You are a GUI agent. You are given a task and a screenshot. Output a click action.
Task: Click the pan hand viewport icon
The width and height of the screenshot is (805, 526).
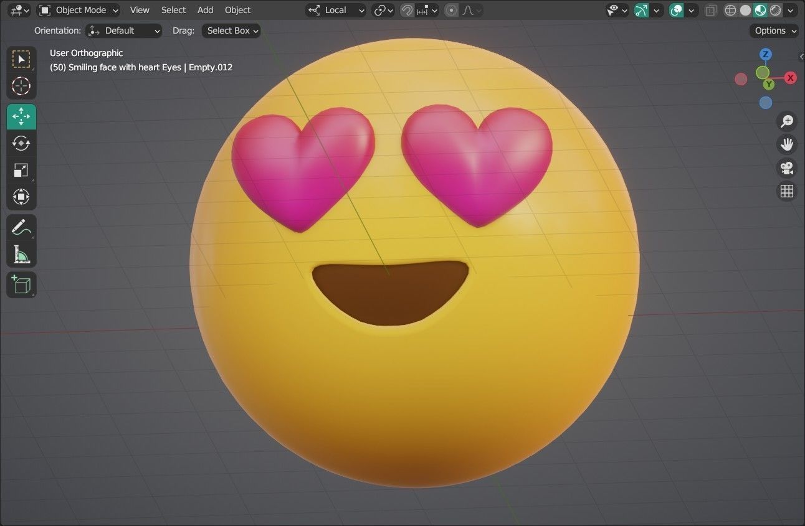point(787,144)
